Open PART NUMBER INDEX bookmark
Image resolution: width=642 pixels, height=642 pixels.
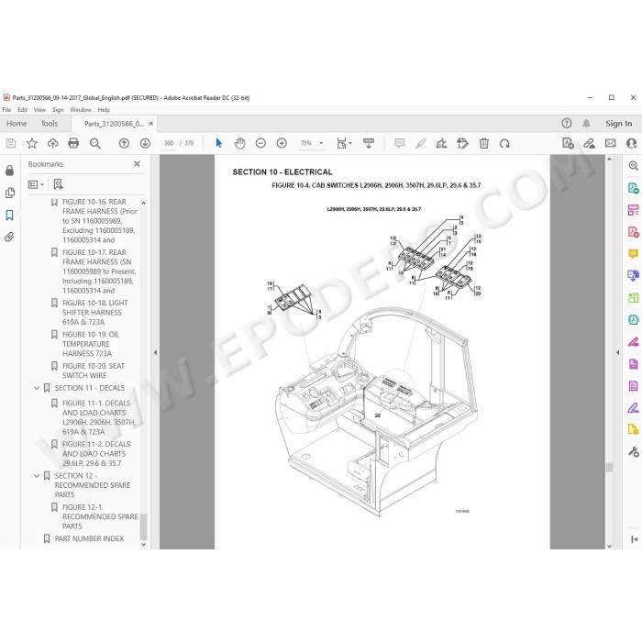point(89,539)
